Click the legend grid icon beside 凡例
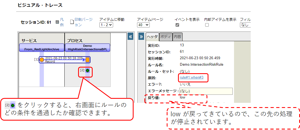This screenshot has width=300, height=130. [57, 22]
